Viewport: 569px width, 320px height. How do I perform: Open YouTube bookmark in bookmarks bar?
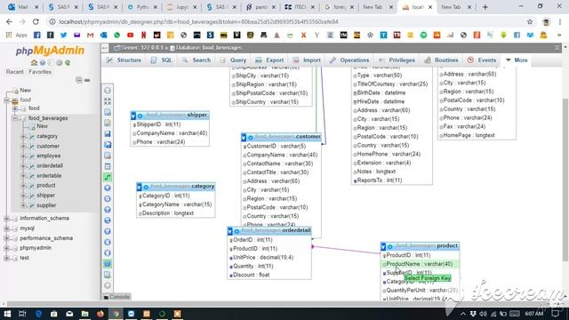(131, 36)
